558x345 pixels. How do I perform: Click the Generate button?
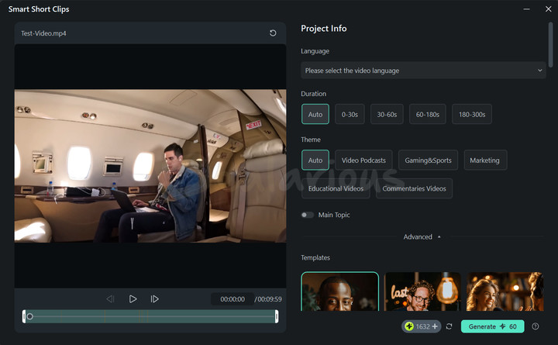(x=492, y=327)
